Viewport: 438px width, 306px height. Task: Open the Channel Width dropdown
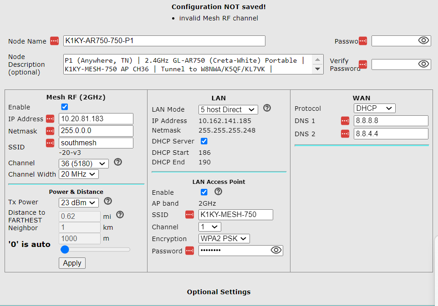click(x=78, y=174)
